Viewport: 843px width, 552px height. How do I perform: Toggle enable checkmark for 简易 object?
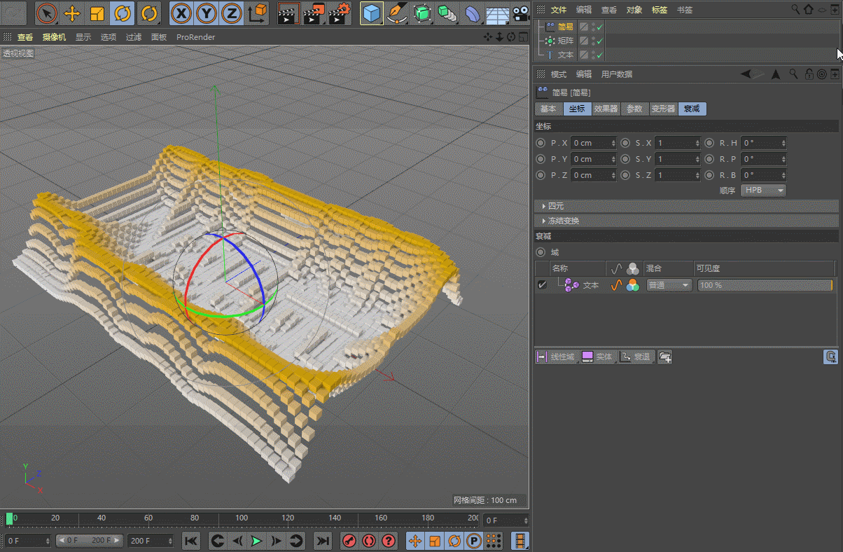pyautogui.click(x=600, y=27)
